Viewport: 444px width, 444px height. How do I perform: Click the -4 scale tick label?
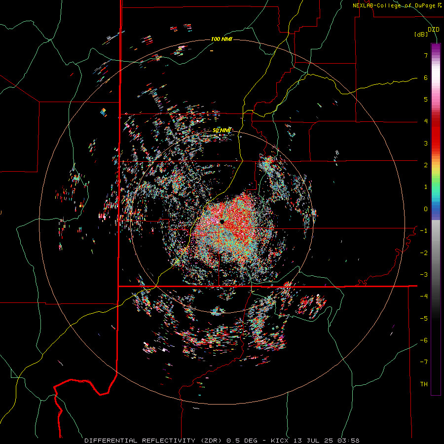424,296
